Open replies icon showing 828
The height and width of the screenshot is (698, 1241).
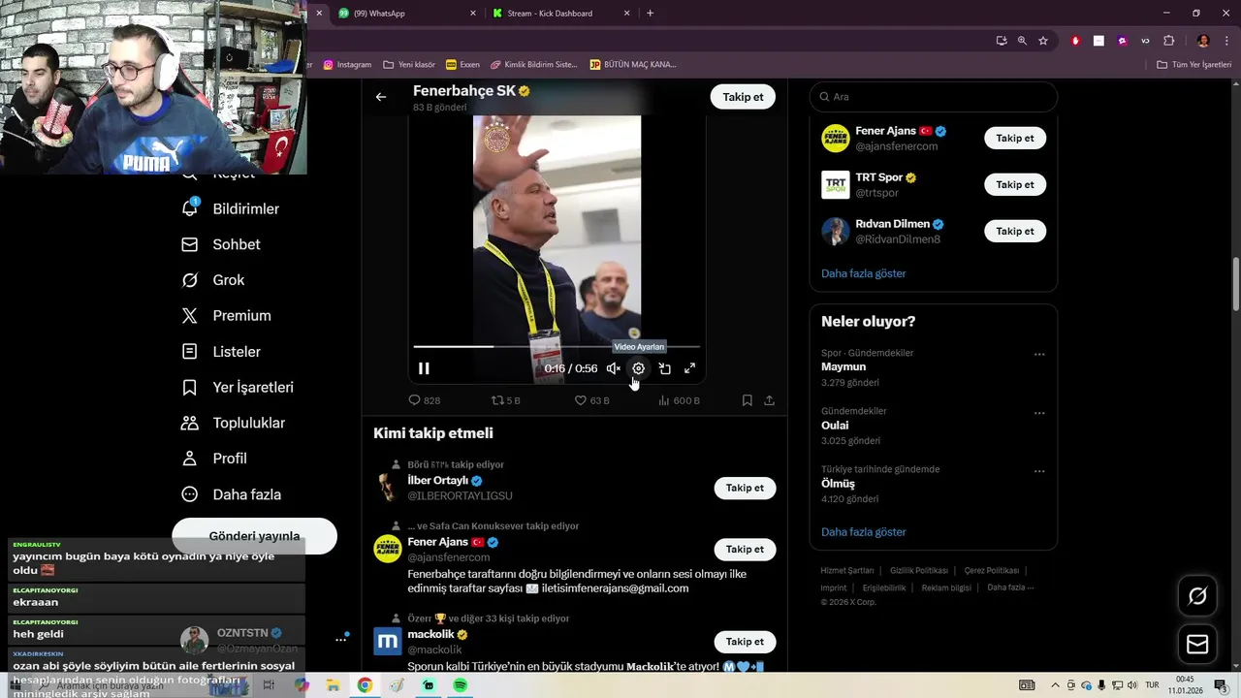tap(424, 400)
